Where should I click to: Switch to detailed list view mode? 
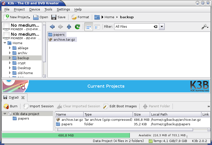coord(97,27)
